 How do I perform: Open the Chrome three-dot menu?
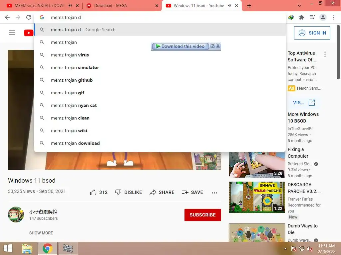coord(334,17)
